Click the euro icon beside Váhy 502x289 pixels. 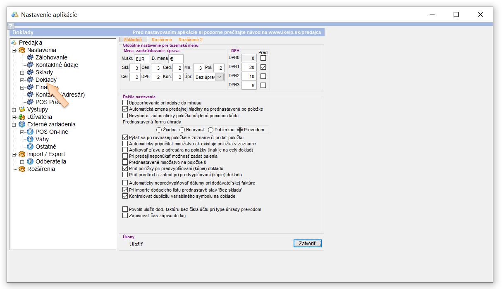pos(30,139)
